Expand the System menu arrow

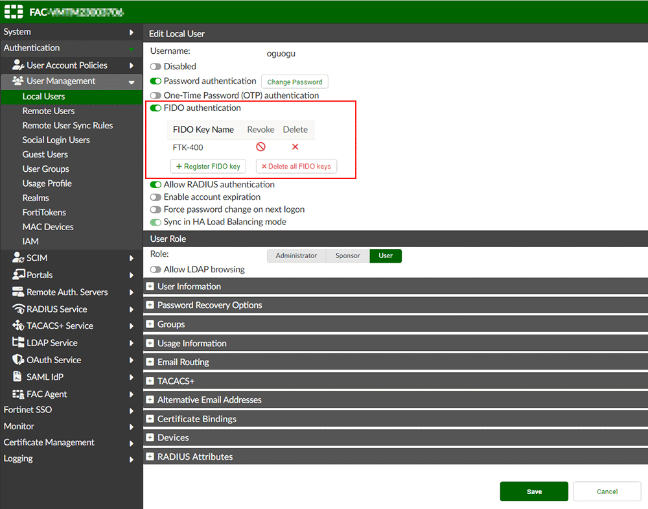pos(131,32)
